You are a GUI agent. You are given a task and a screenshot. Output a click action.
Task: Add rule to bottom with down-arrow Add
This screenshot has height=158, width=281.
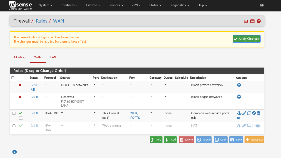tap(170, 140)
